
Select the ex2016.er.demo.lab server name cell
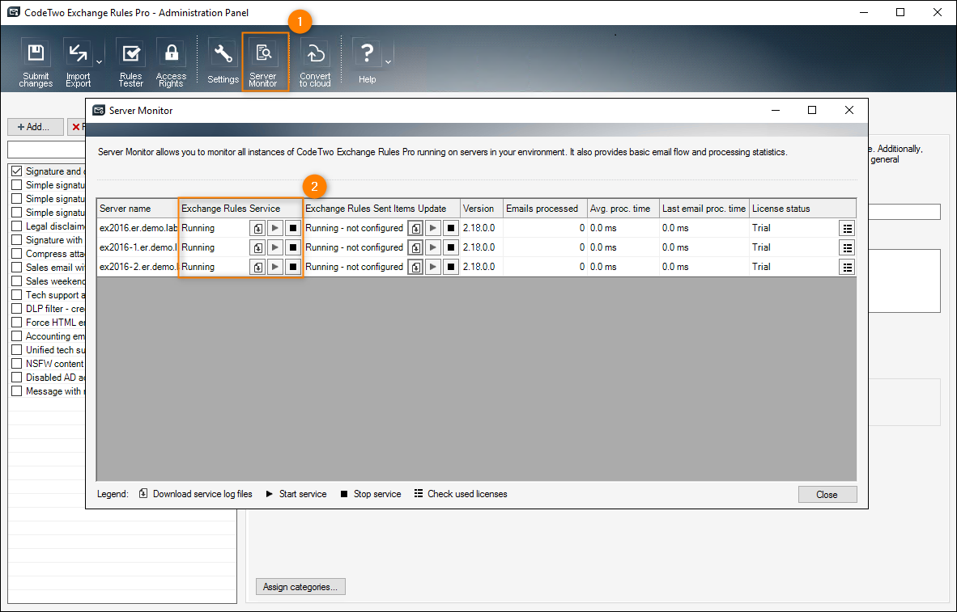tap(138, 228)
